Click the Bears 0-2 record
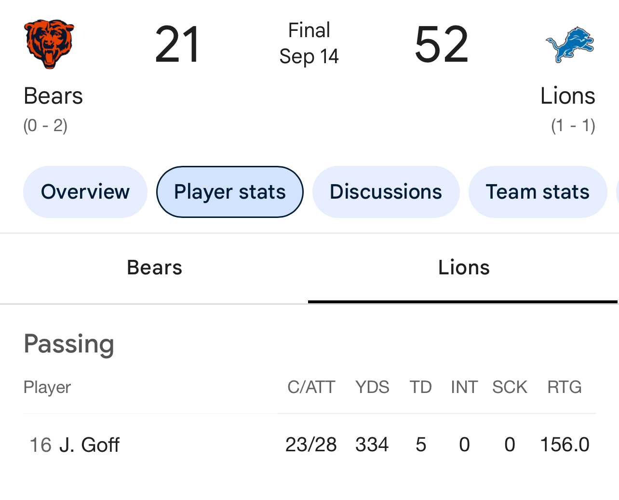This screenshot has width=619, height=500. (45, 126)
